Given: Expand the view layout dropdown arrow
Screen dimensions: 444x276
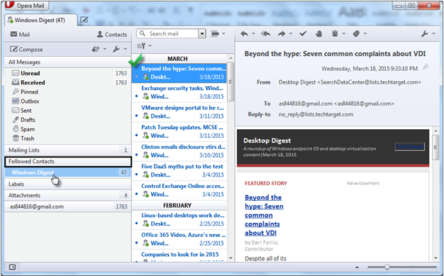Looking at the screenshot, I should [x=223, y=34].
